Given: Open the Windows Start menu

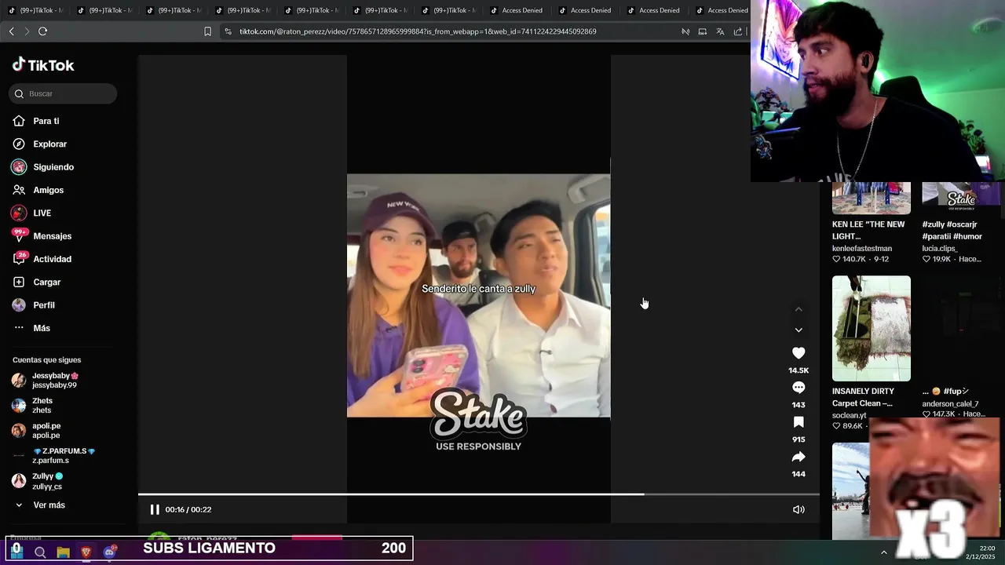Looking at the screenshot, I should pos(16,552).
